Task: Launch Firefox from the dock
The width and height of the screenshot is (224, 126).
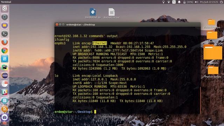Action: pyautogui.click(x=5, y=42)
